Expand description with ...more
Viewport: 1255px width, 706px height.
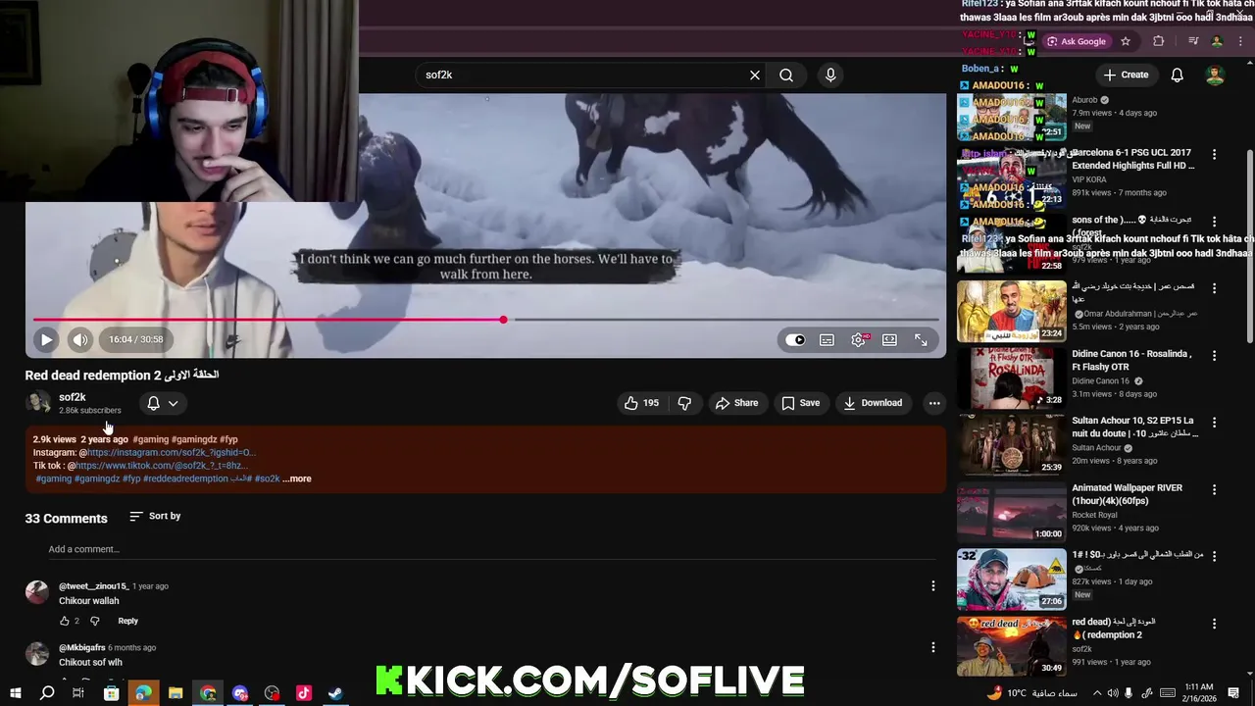pos(297,479)
